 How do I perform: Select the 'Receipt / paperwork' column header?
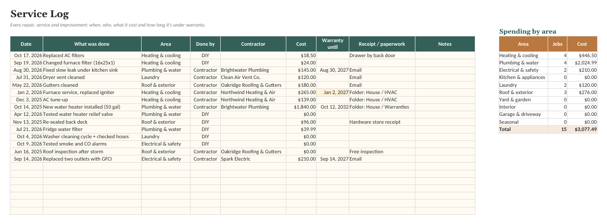(382, 44)
